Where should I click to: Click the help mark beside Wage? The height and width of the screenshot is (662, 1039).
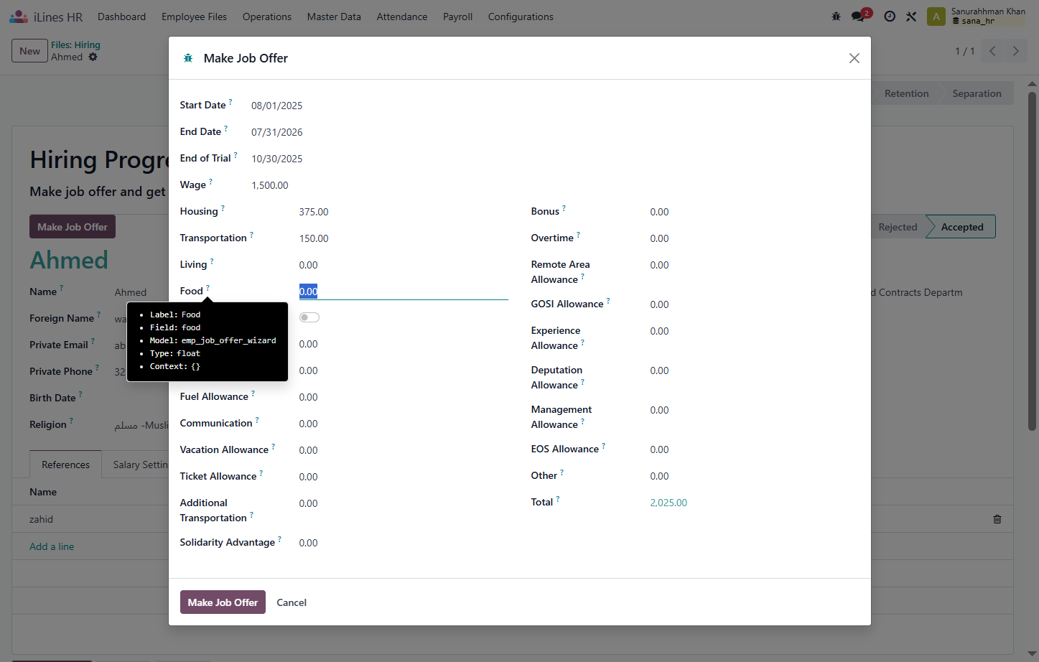(210, 182)
